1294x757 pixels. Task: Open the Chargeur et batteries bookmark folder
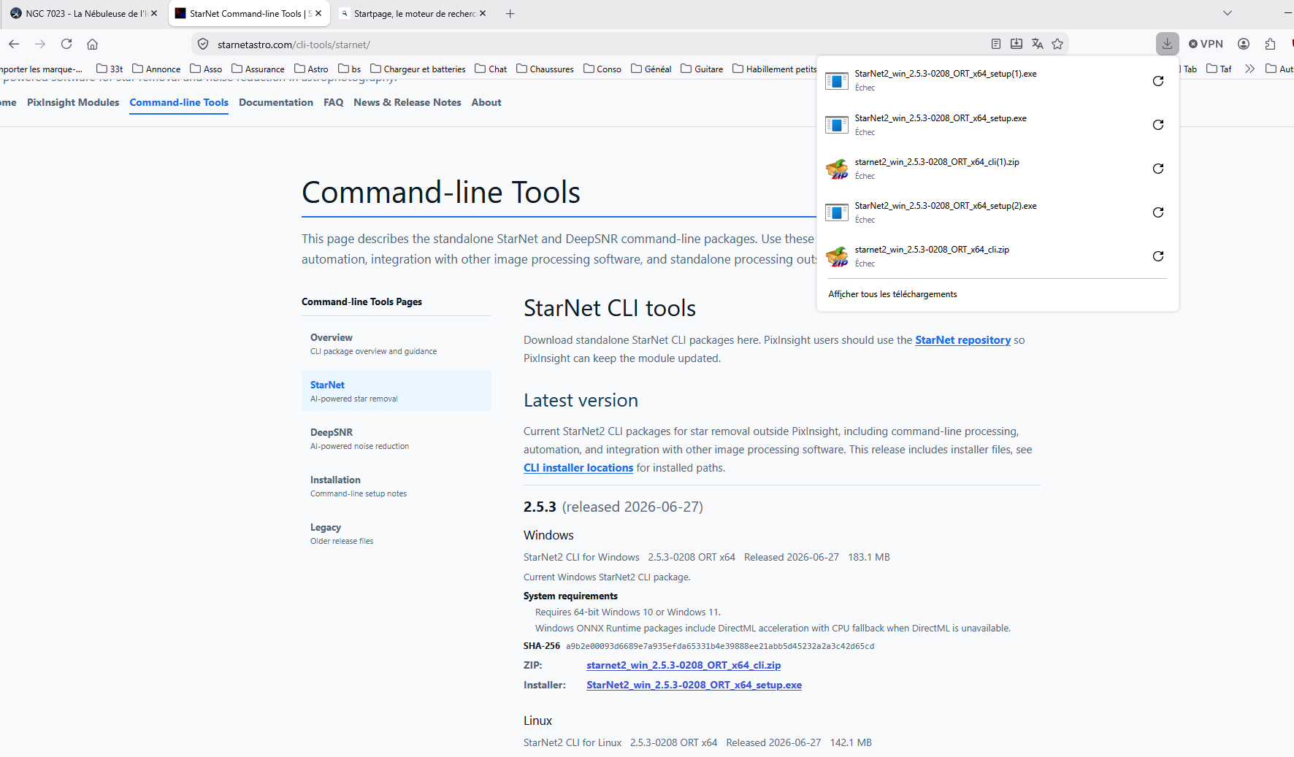pos(418,69)
